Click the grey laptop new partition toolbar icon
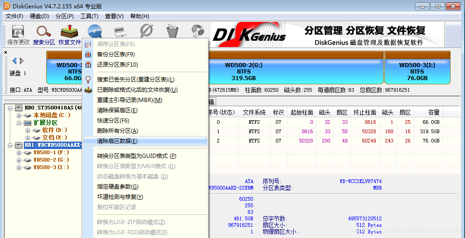 coord(121,31)
